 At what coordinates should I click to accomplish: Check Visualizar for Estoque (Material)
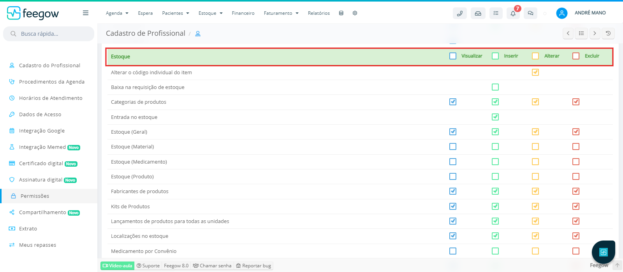[453, 146]
